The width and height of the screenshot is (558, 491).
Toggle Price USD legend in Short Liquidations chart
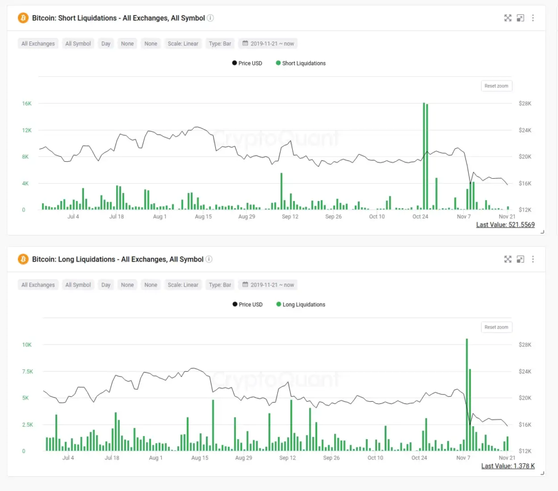pyautogui.click(x=247, y=63)
